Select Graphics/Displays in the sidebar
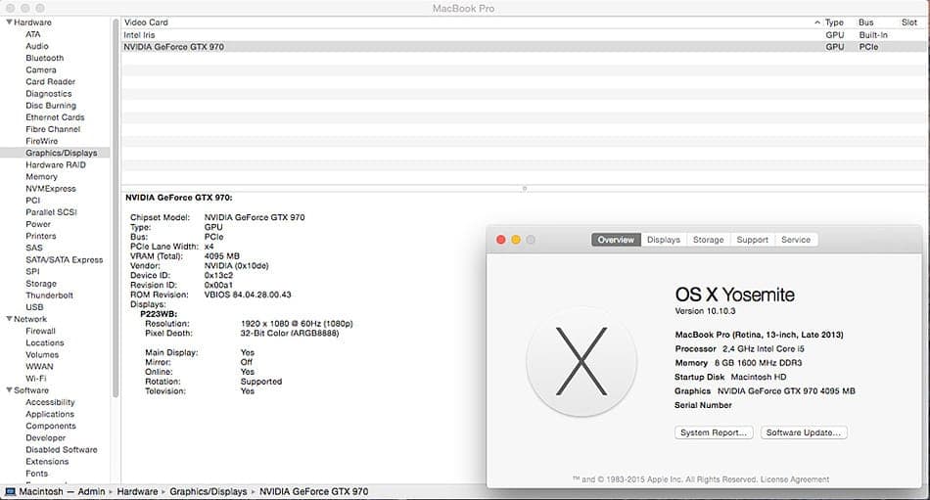930x500 pixels. coord(55,153)
